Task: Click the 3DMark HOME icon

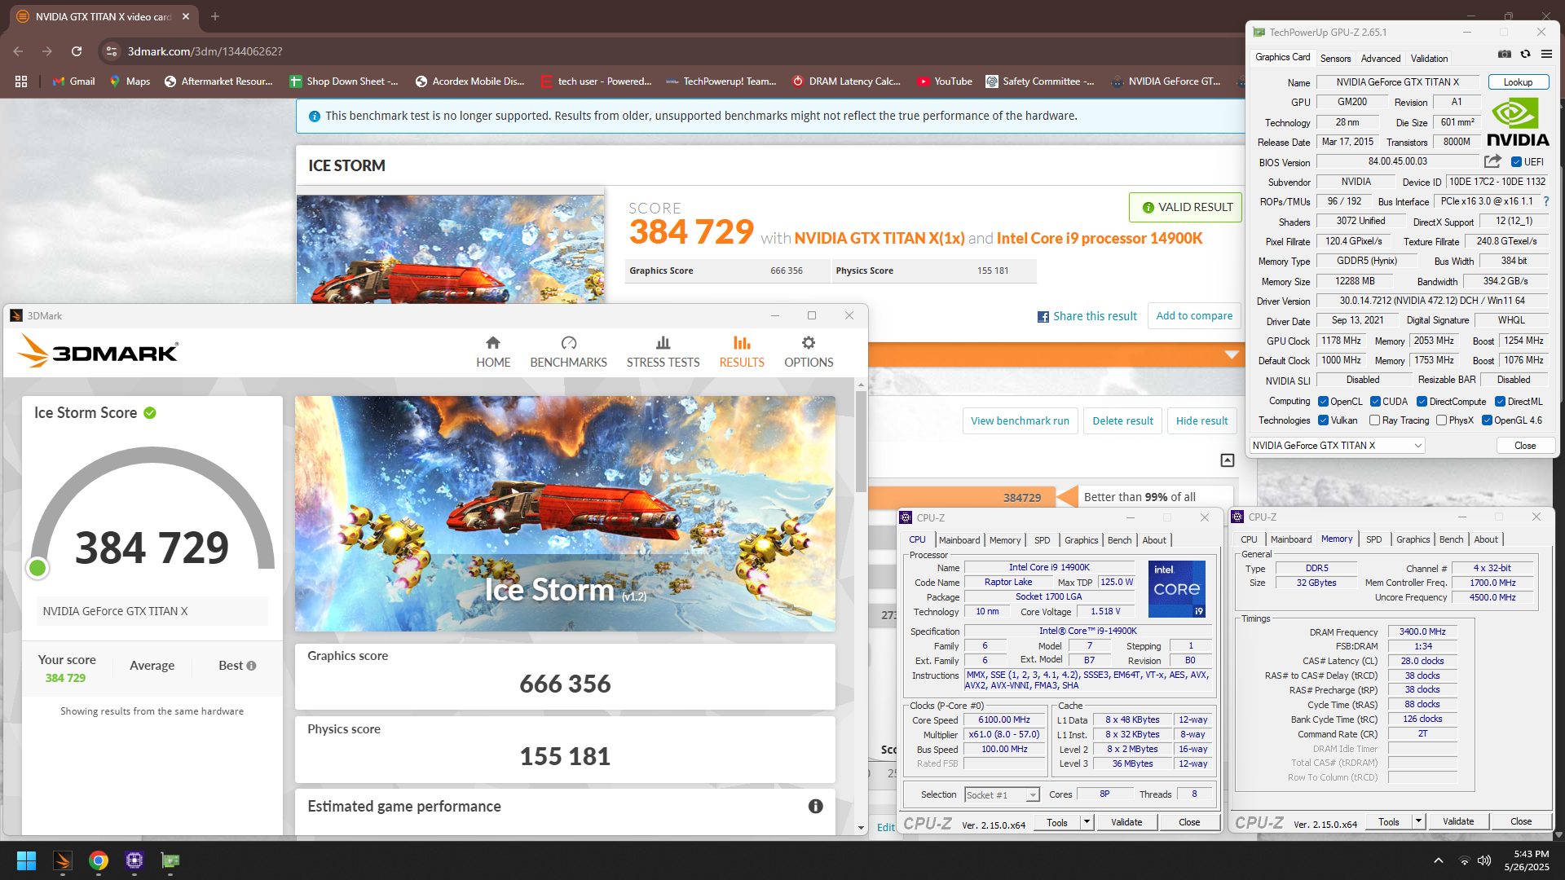Action: (493, 343)
